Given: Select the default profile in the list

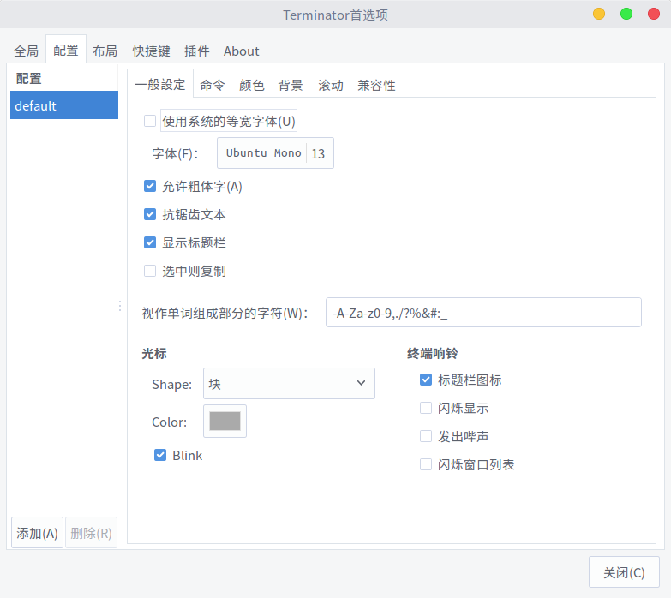Looking at the screenshot, I should coord(64,105).
